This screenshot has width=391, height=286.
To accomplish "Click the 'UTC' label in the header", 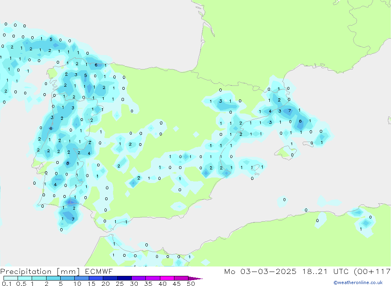I will pyautogui.click(x=342, y=272).
